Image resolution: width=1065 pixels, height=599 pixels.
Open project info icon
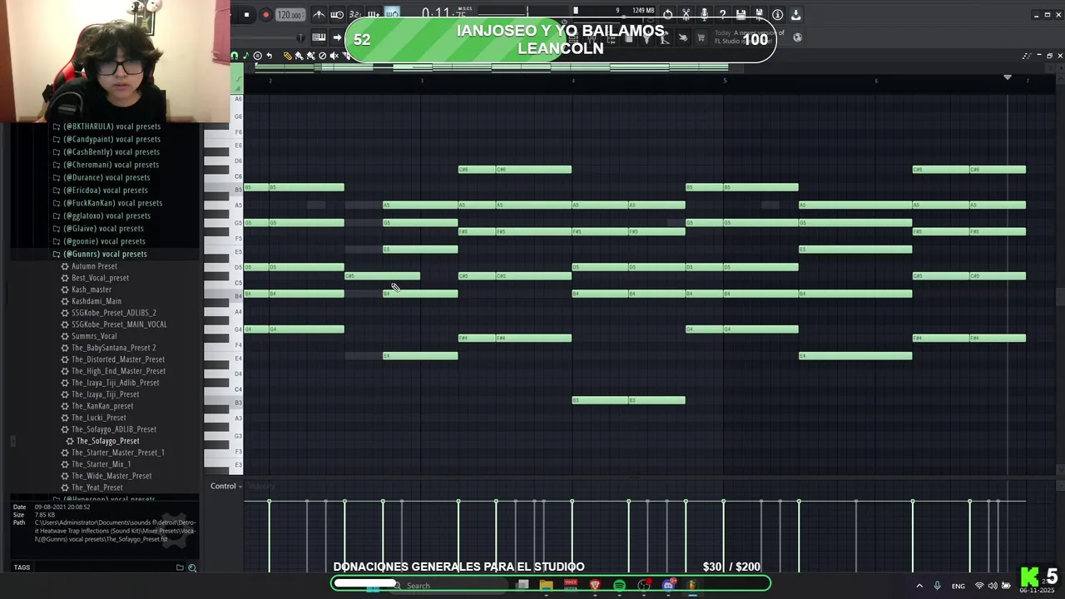tap(777, 15)
